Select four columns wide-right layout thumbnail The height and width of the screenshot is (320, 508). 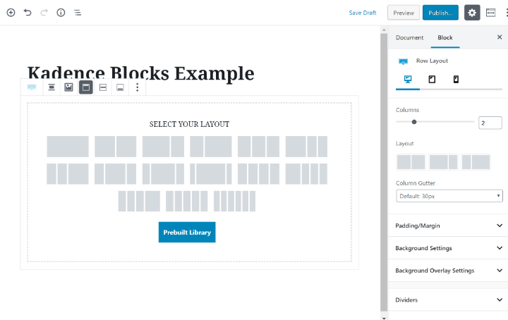tap(139, 201)
